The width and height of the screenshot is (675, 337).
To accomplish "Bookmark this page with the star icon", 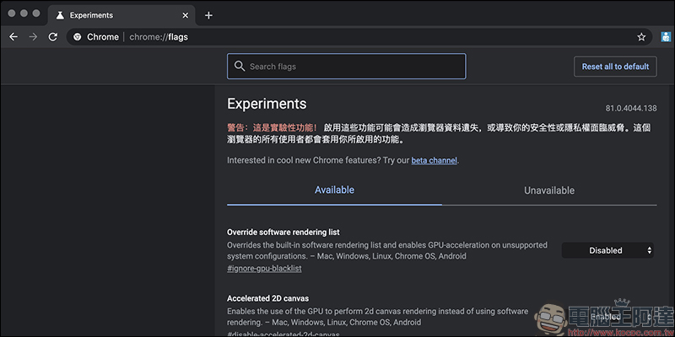I will (x=641, y=37).
